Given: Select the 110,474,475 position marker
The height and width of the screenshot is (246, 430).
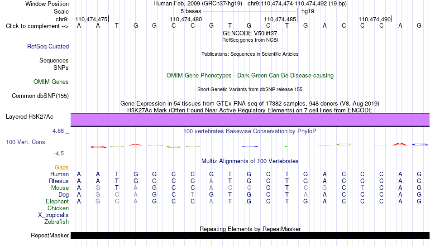Looking at the screenshot, I should (x=91, y=19).
